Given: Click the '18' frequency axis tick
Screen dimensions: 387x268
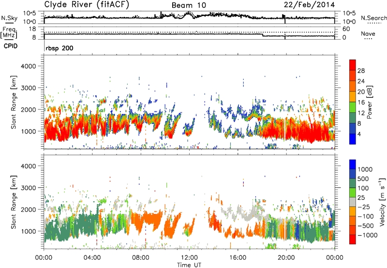Looking at the screenshot, I should point(32,29).
